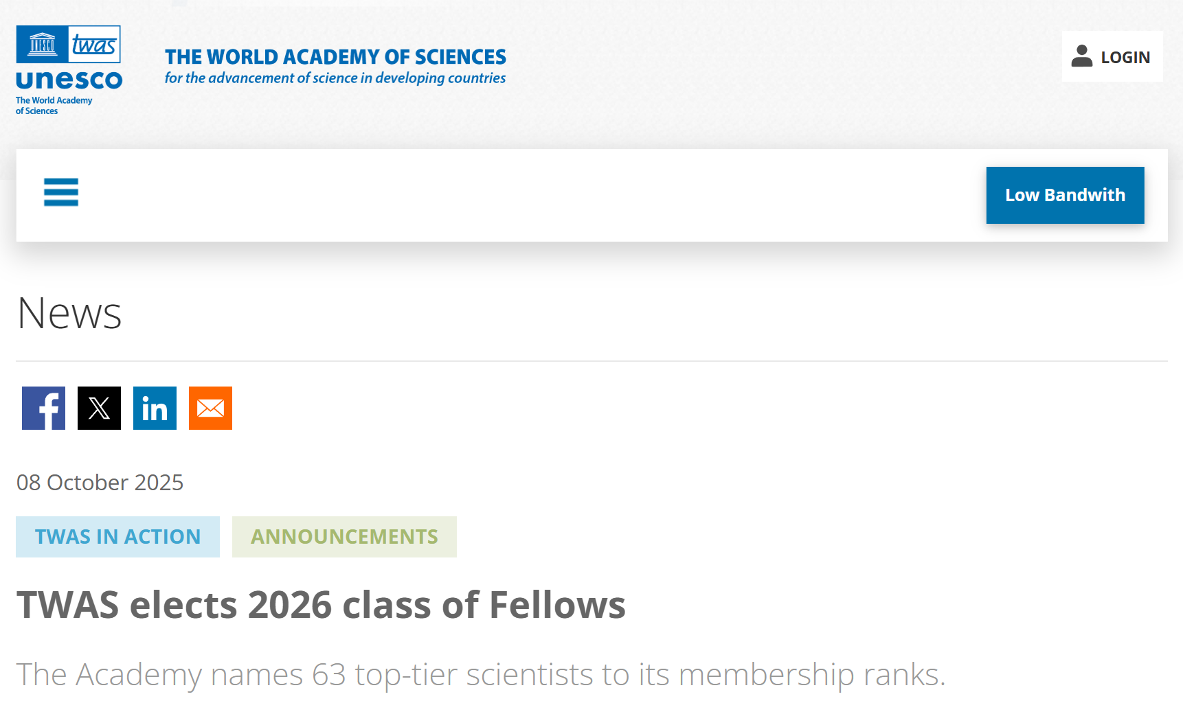Click the LOGIN text
The image size is (1183, 725).
point(1125,58)
